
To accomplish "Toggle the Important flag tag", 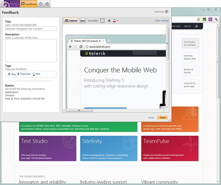I will (x=24, y=74).
